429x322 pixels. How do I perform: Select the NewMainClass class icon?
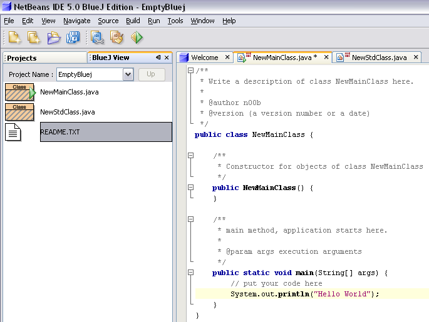pos(20,92)
